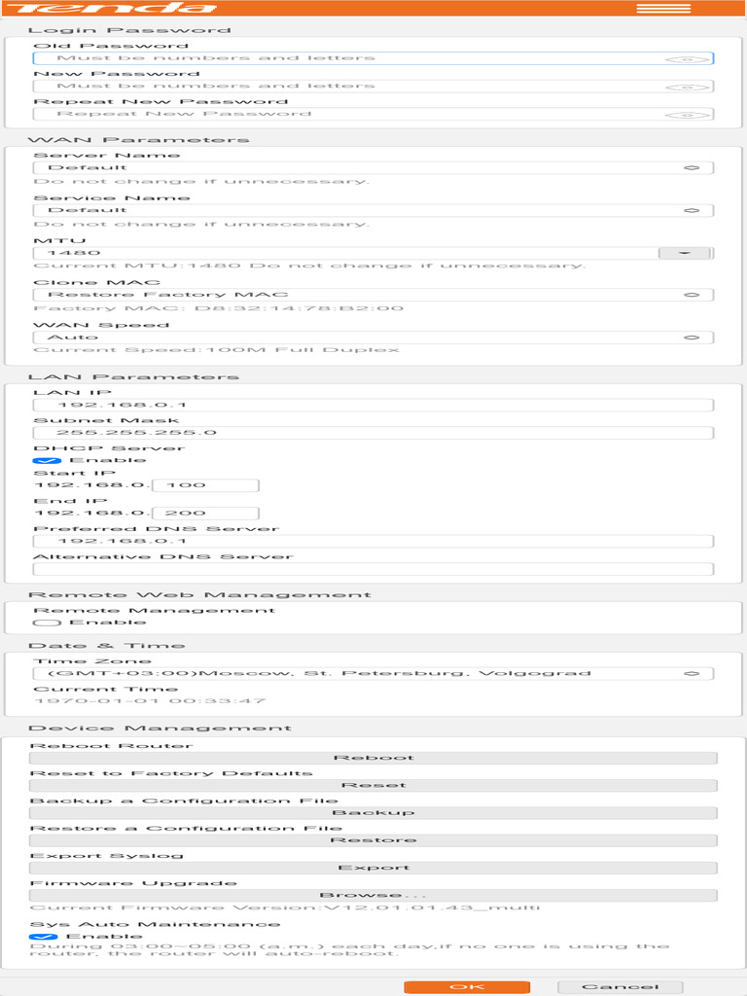This screenshot has height=996, width=747.
Task: Open the Time Zone selector
Action: [373, 673]
